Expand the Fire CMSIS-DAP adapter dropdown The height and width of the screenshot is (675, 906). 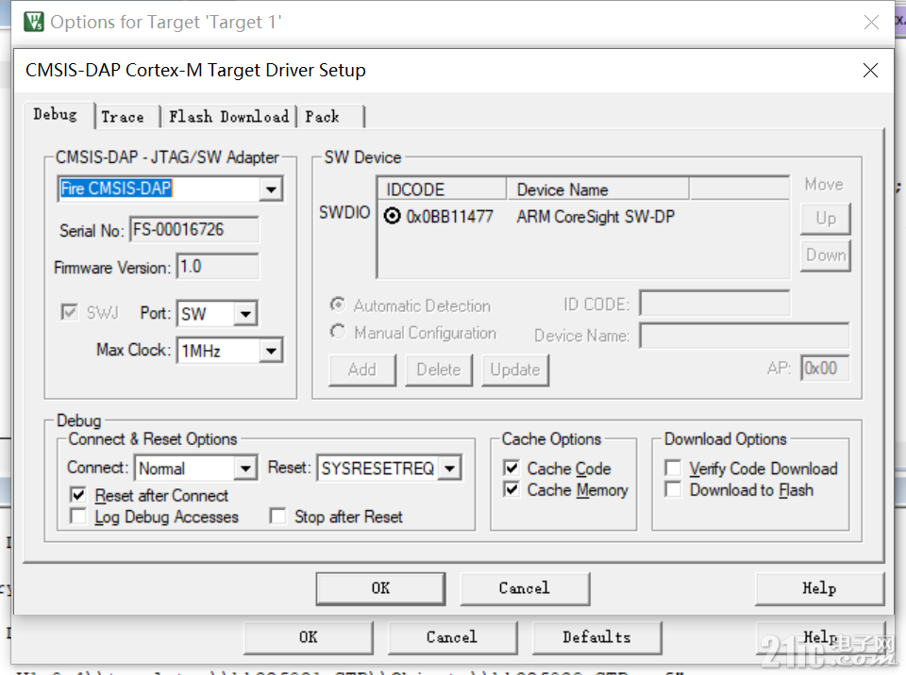point(271,189)
